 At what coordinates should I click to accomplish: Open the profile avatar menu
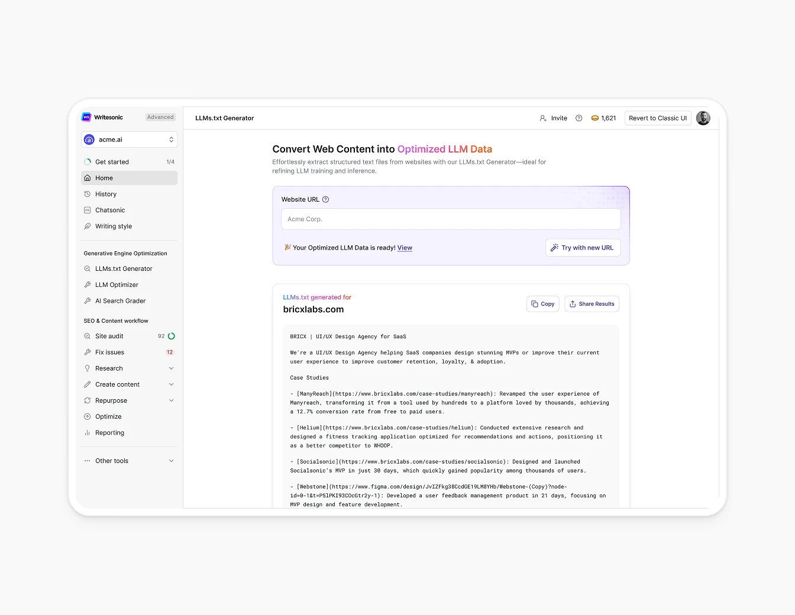click(x=703, y=118)
